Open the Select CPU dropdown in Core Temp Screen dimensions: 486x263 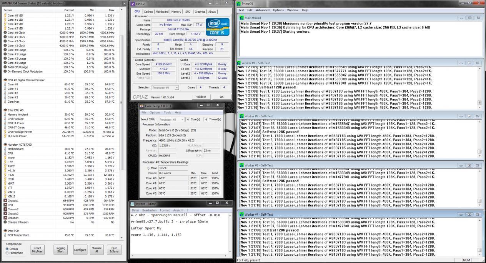click(x=171, y=119)
